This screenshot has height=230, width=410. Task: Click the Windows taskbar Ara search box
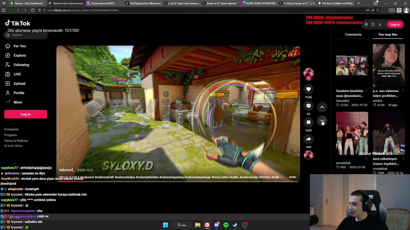click(182, 225)
